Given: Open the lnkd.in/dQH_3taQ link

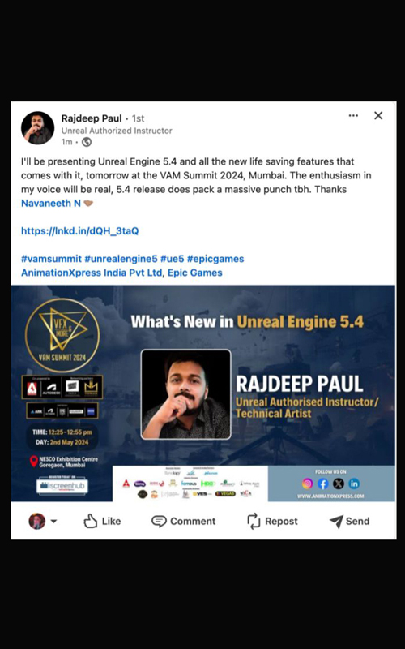Looking at the screenshot, I should click(x=79, y=231).
